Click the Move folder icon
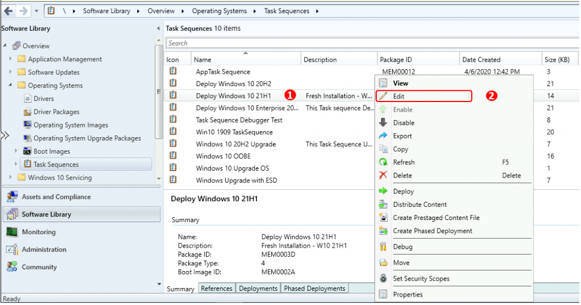581x305 pixels. pos(383,263)
